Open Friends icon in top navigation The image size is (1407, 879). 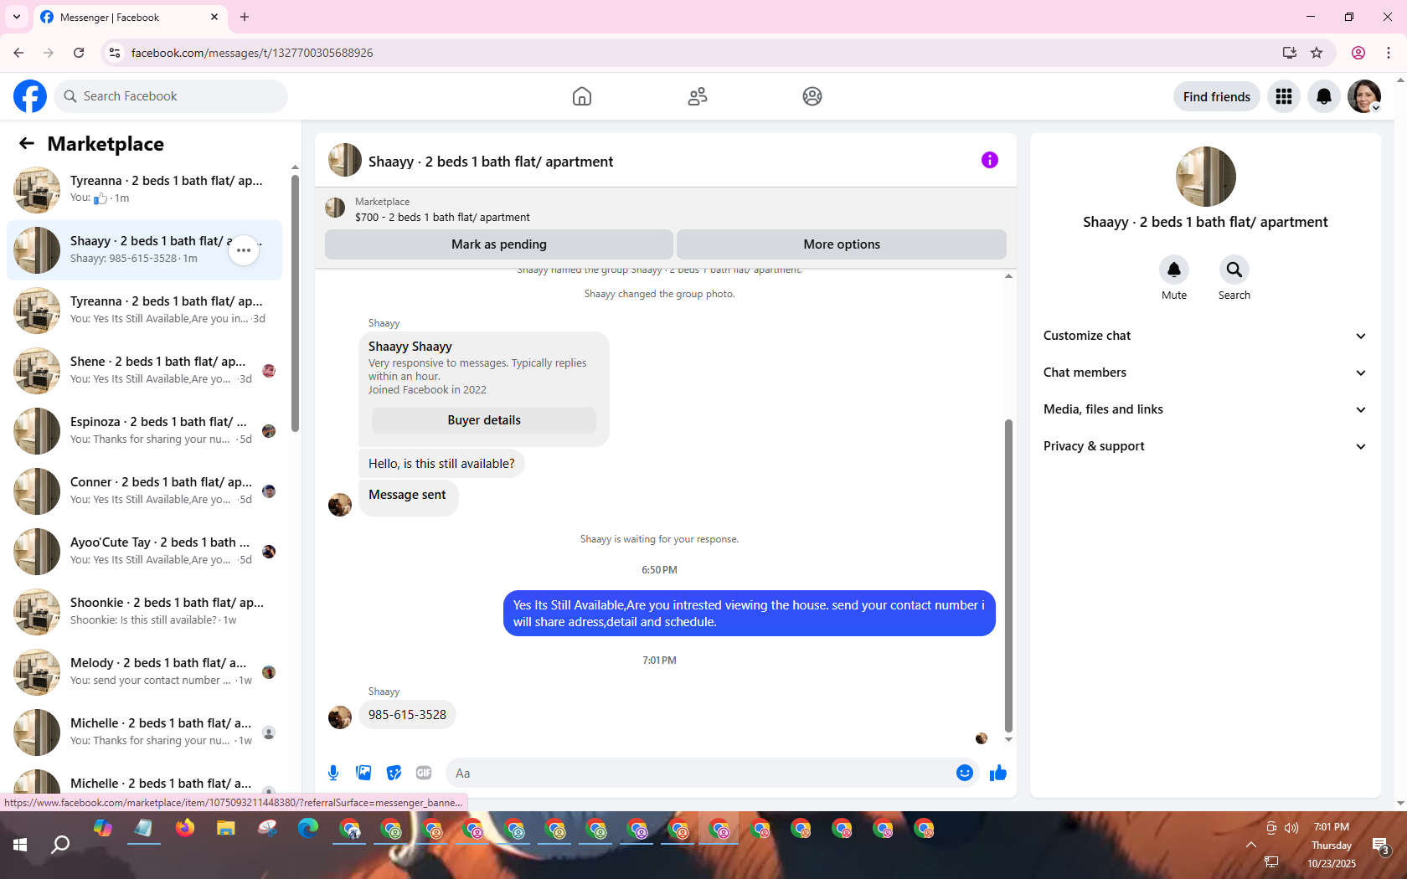[x=698, y=96]
